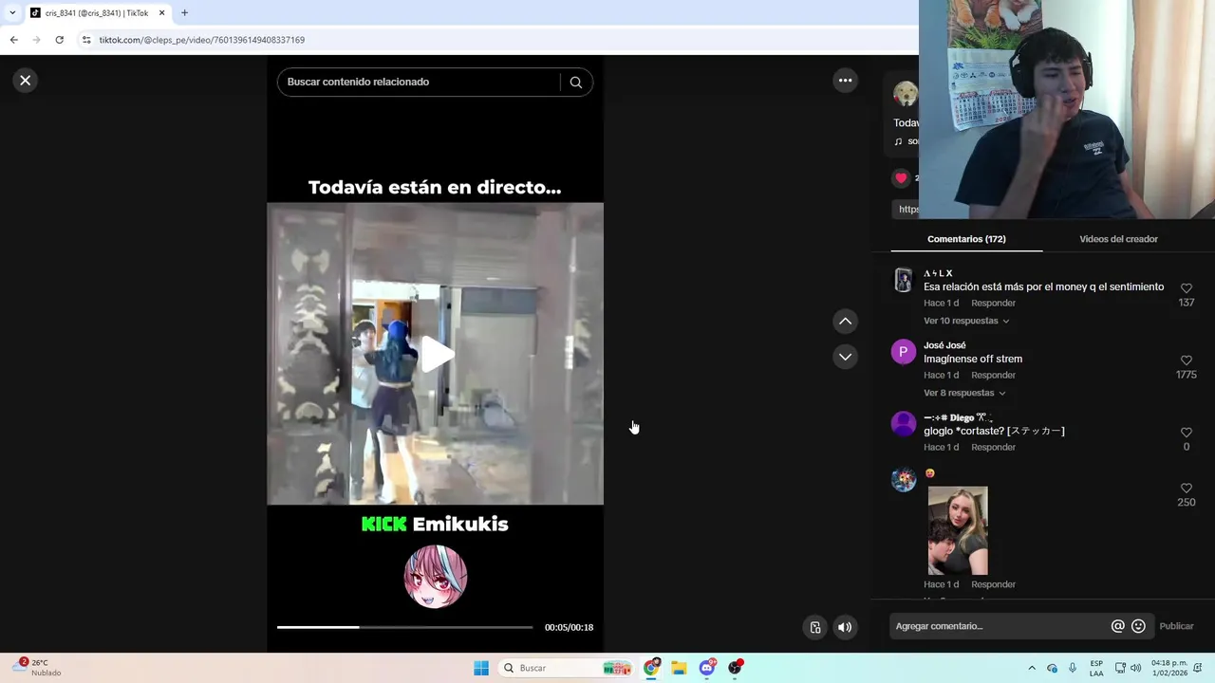Screen dimensions: 1215x683
Task: Reply to the image comment via Responder
Action: click(993, 585)
